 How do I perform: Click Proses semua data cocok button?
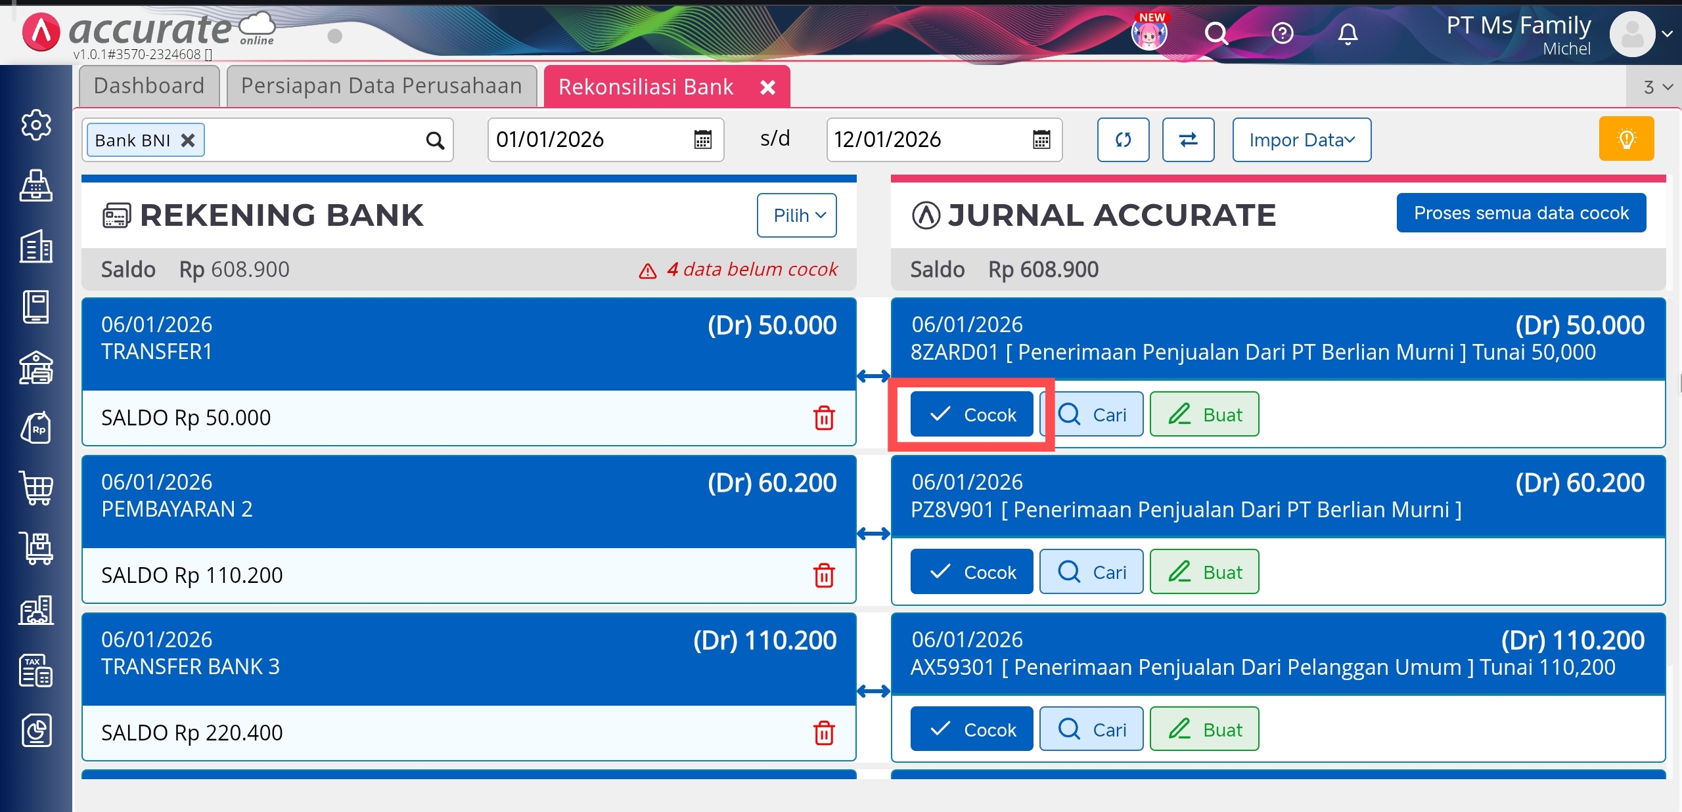pyautogui.click(x=1521, y=213)
